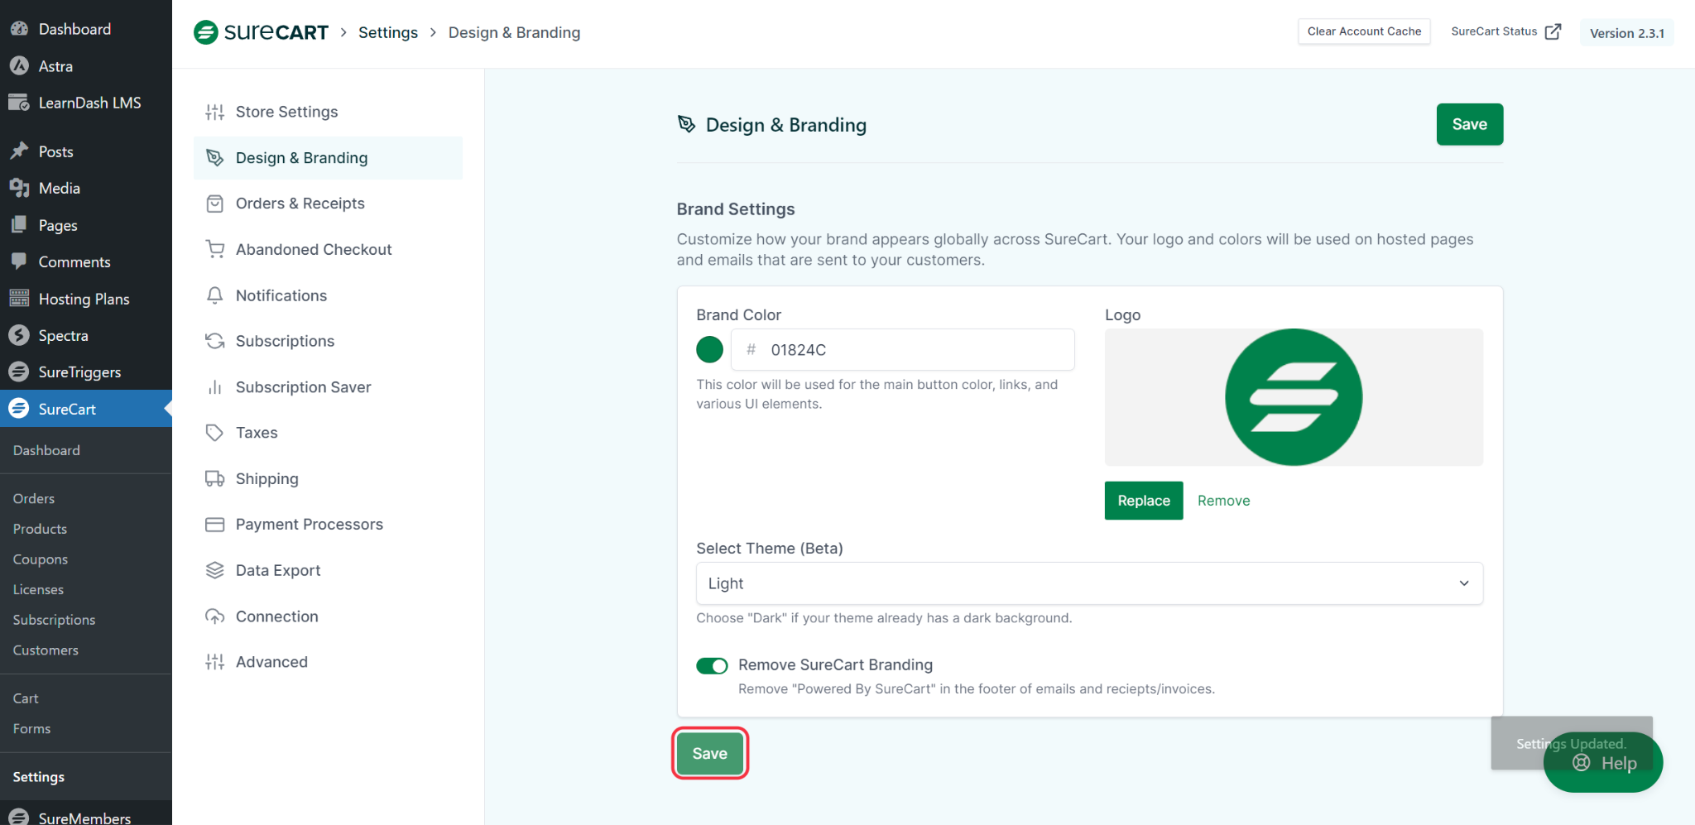The image size is (1695, 825).
Task: Click the Pages icon in WordPress menu
Action: [x=19, y=224]
